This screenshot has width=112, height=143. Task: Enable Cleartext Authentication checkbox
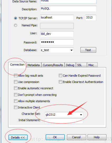click(x=60, y=82)
